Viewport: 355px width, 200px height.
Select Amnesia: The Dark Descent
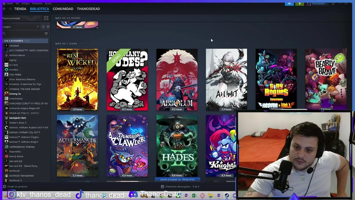coord(24,89)
